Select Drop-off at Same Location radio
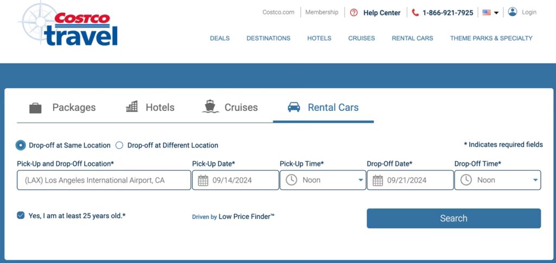Image resolution: width=556 pixels, height=263 pixels. click(21, 145)
